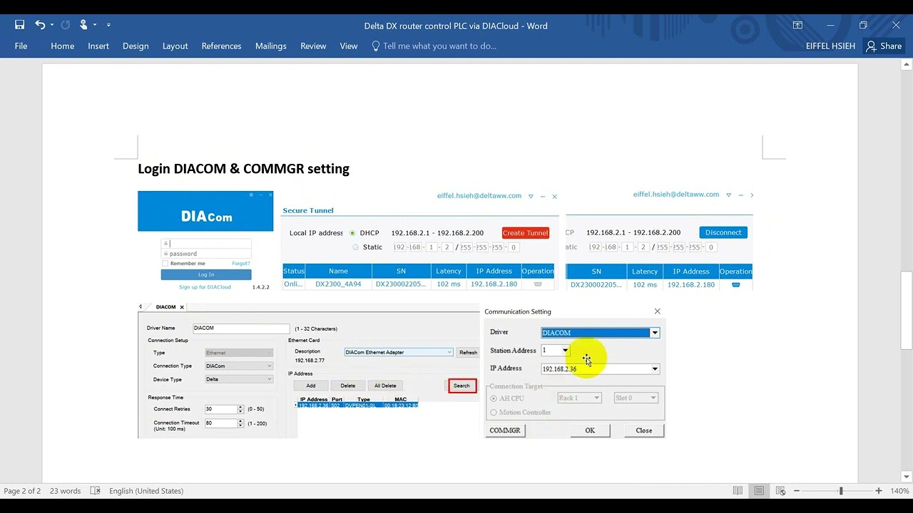Switch to the Insert ribbon tab
The image size is (913, 513).
[98, 46]
